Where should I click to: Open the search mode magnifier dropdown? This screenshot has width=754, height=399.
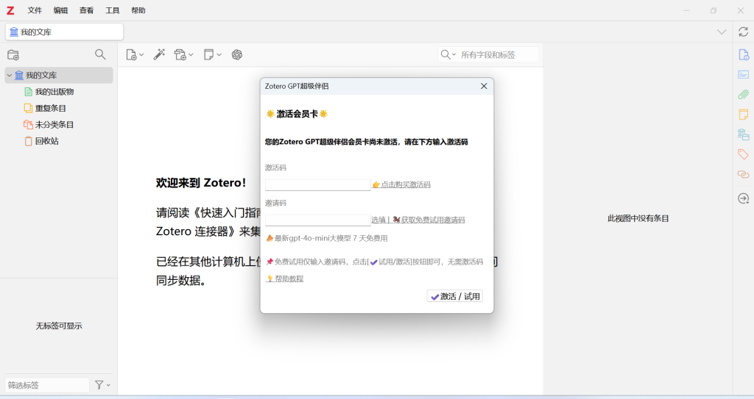pos(448,54)
